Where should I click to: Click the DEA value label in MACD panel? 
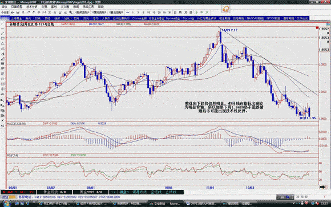point(78,123)
